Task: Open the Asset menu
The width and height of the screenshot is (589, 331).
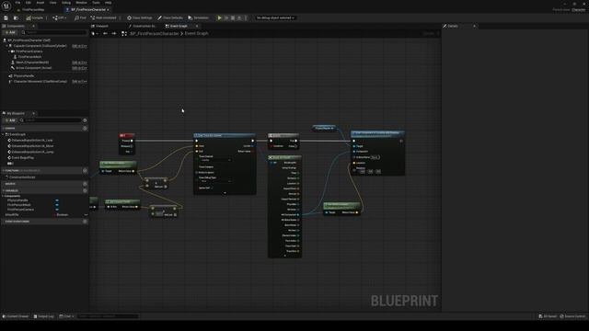Action: click(40, 3)
